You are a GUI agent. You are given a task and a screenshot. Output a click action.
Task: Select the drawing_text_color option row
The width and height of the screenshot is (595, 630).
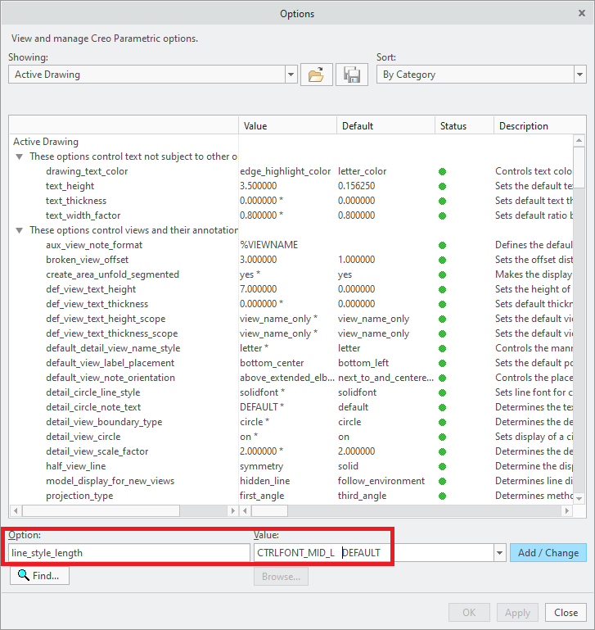tap(87, 171)
